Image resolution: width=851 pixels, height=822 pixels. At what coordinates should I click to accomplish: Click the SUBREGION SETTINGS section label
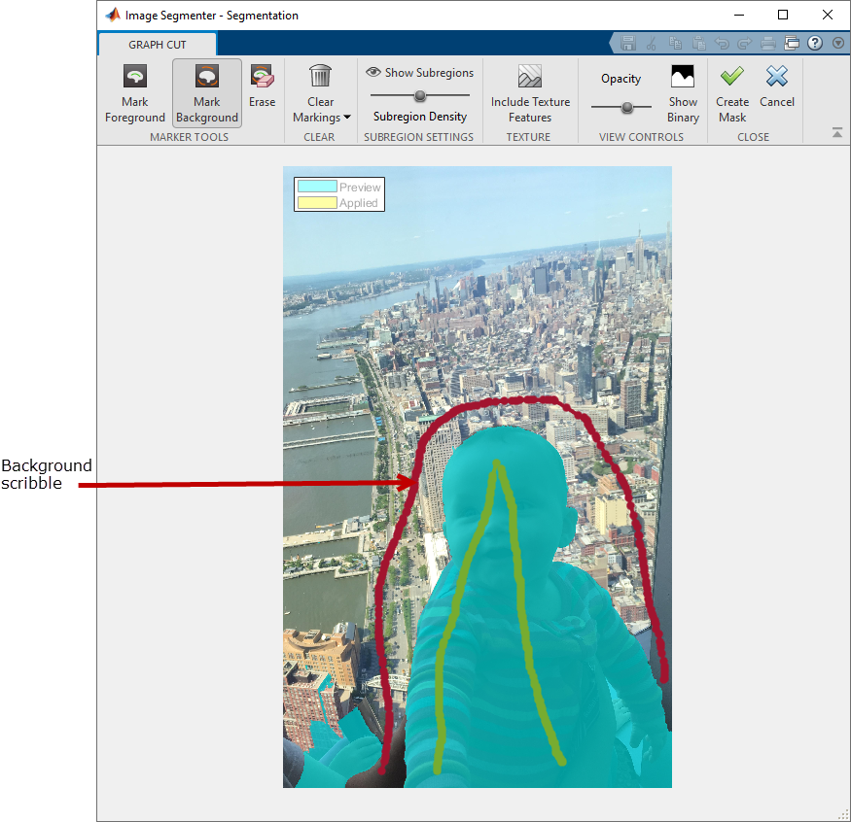point(418,137)
